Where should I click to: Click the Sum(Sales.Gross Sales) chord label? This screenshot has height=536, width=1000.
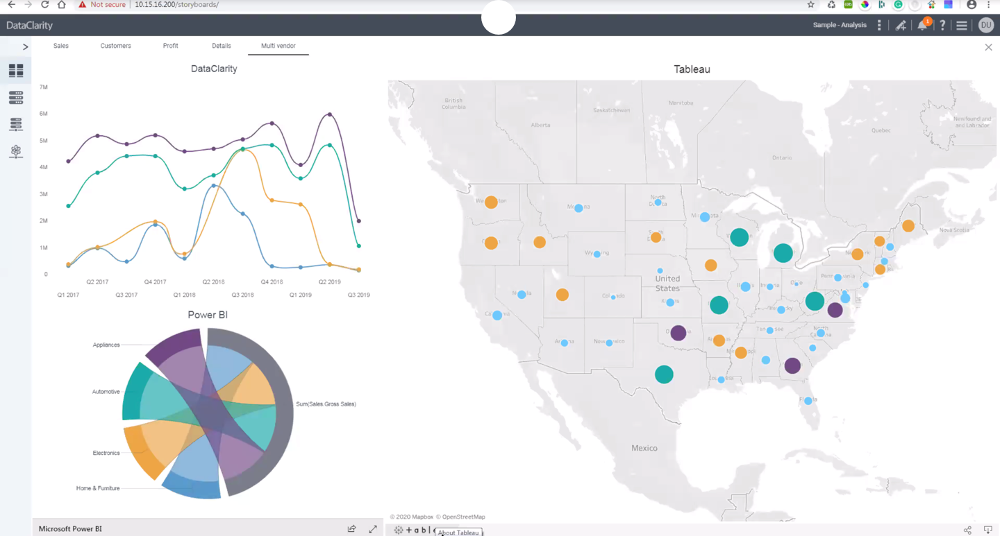[326, 404]
